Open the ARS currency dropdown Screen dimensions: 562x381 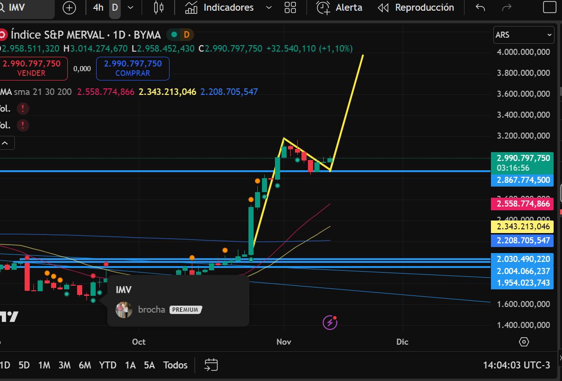click(x=523, y=35)
